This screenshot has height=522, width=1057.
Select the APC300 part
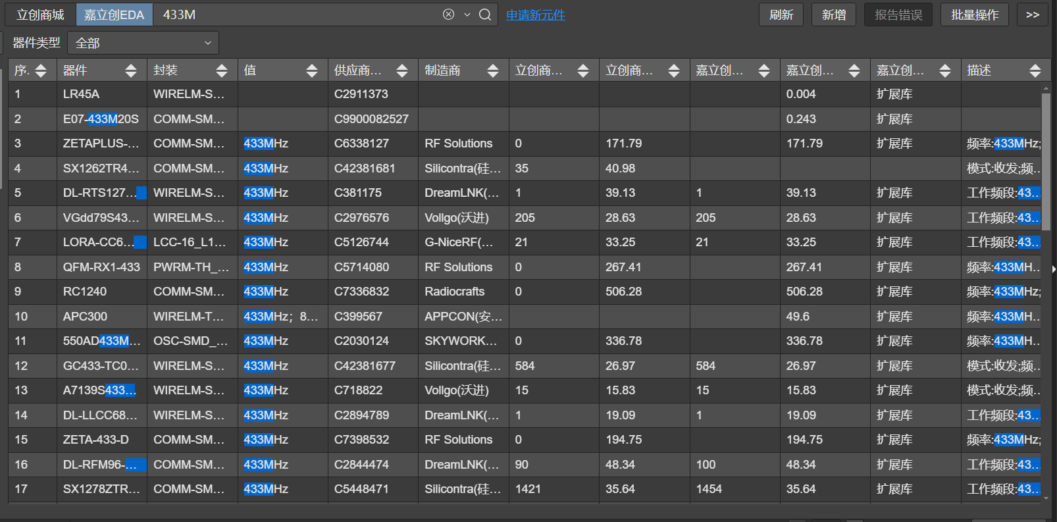85,317
